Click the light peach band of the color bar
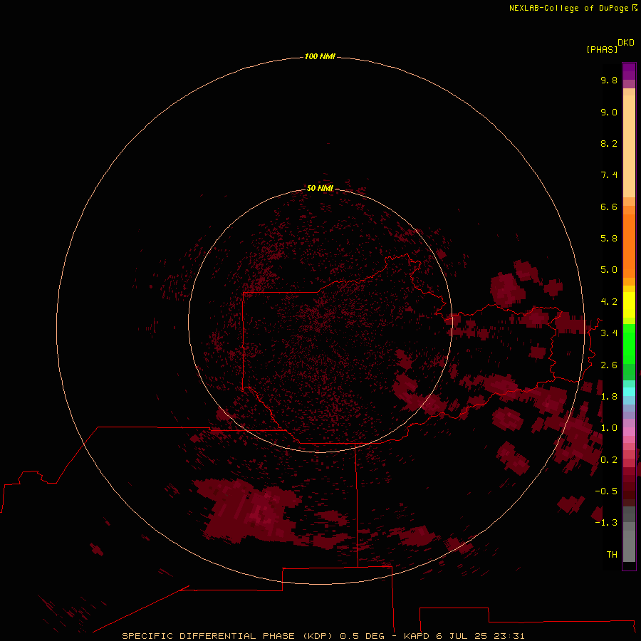Screen dimensions: 641x641 coord(629,146)
